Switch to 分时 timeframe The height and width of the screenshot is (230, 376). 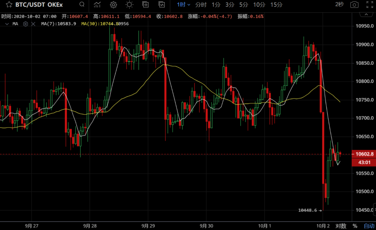201,4
